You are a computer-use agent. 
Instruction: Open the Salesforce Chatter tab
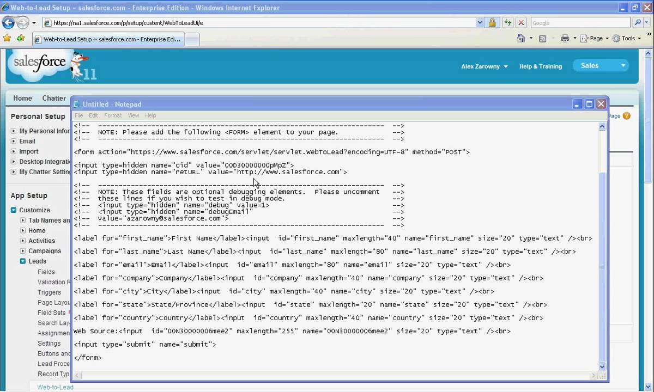[54, 98]
